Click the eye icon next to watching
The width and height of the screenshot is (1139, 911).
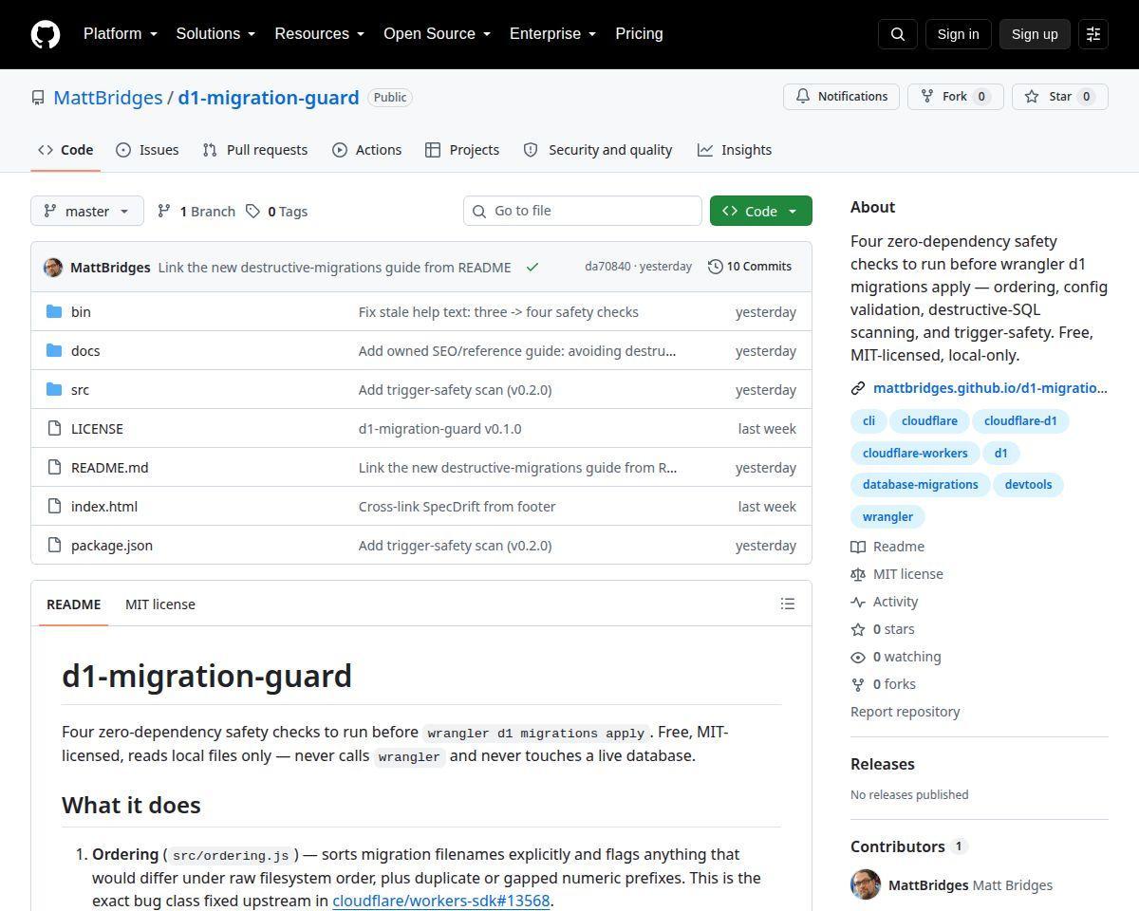tap(858, 657)
